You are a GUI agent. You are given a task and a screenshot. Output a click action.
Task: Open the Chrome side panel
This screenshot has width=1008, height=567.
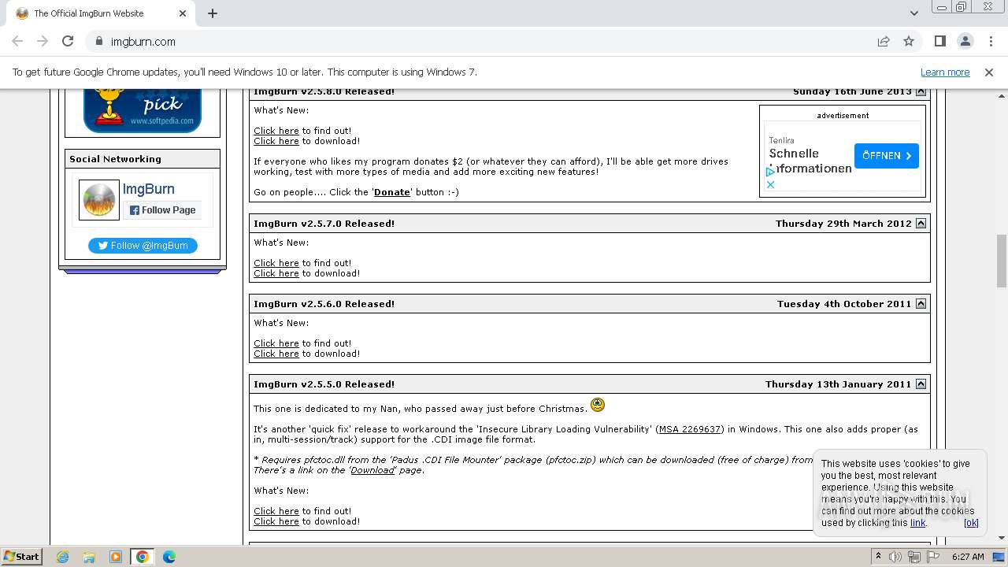pyautogui.click(x=939, y=41)
